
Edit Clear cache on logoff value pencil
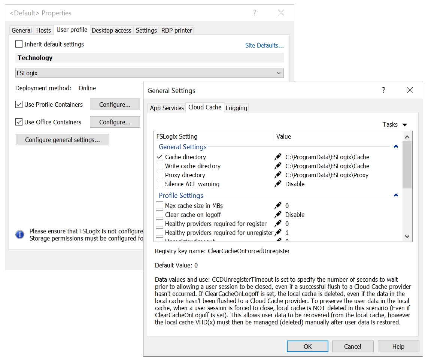click(x=278, y=215)
